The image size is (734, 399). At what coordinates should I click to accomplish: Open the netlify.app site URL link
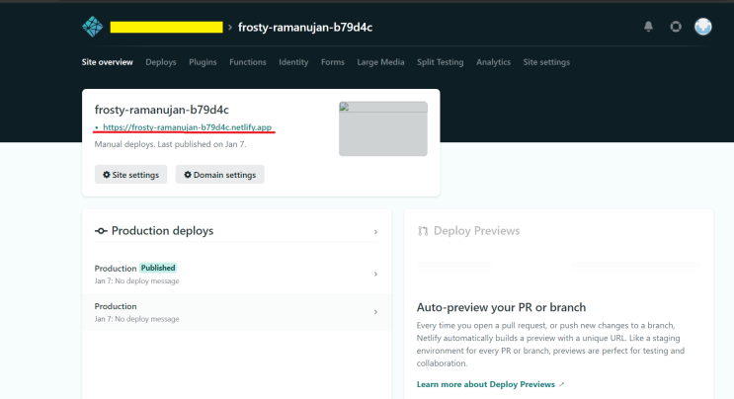point(187,127)
